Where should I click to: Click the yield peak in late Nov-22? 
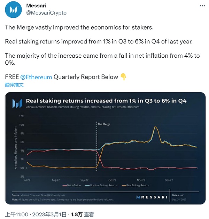[155, 127]
